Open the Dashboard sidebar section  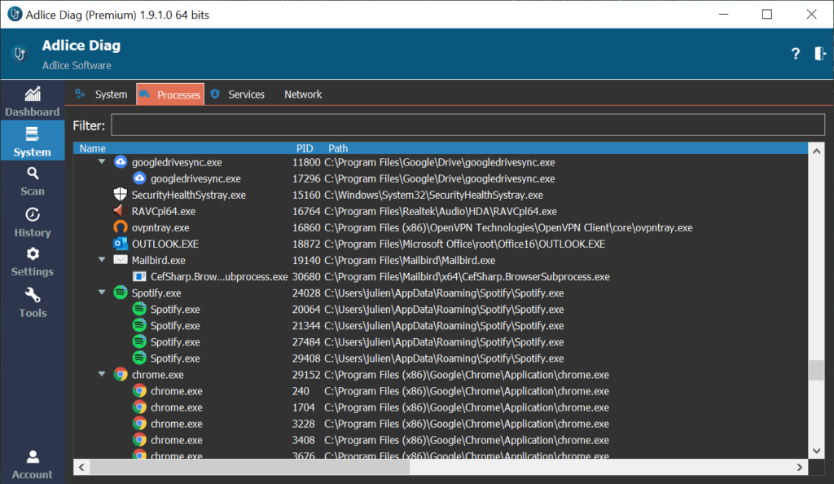[33, 101]
